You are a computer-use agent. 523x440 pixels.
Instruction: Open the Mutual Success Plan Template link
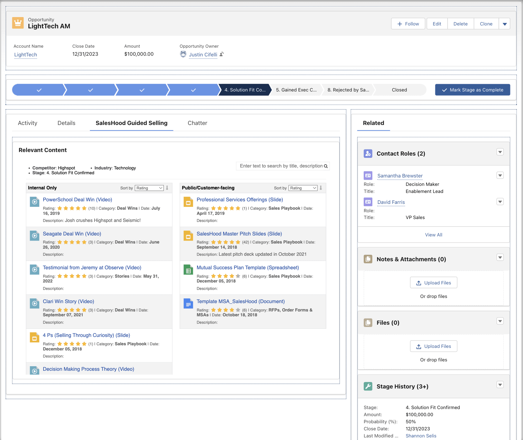248,268
